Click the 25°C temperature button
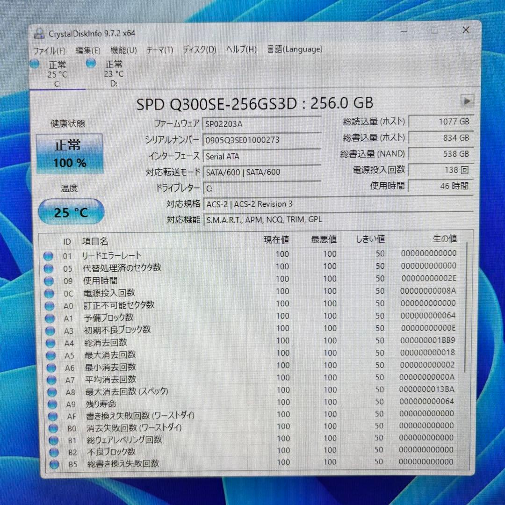The height and width of the screenshot is (505, 505). coord(71,211)
